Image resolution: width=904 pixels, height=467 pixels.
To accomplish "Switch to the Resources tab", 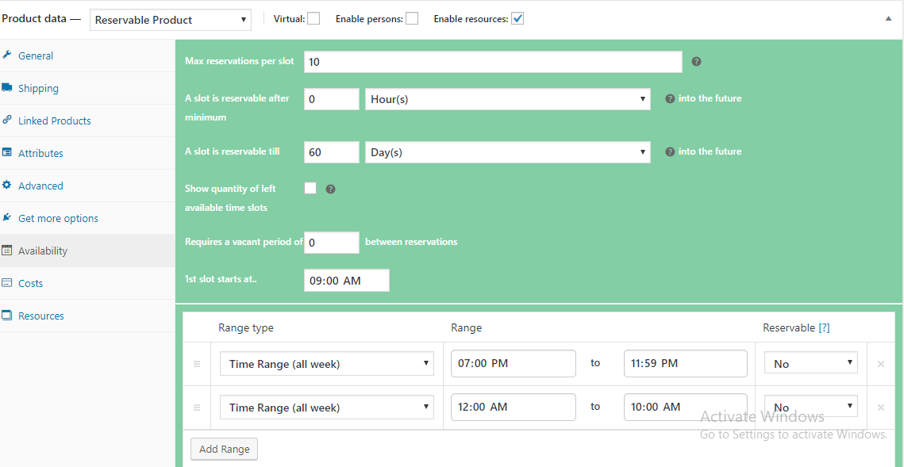I will tap(40, 316).
